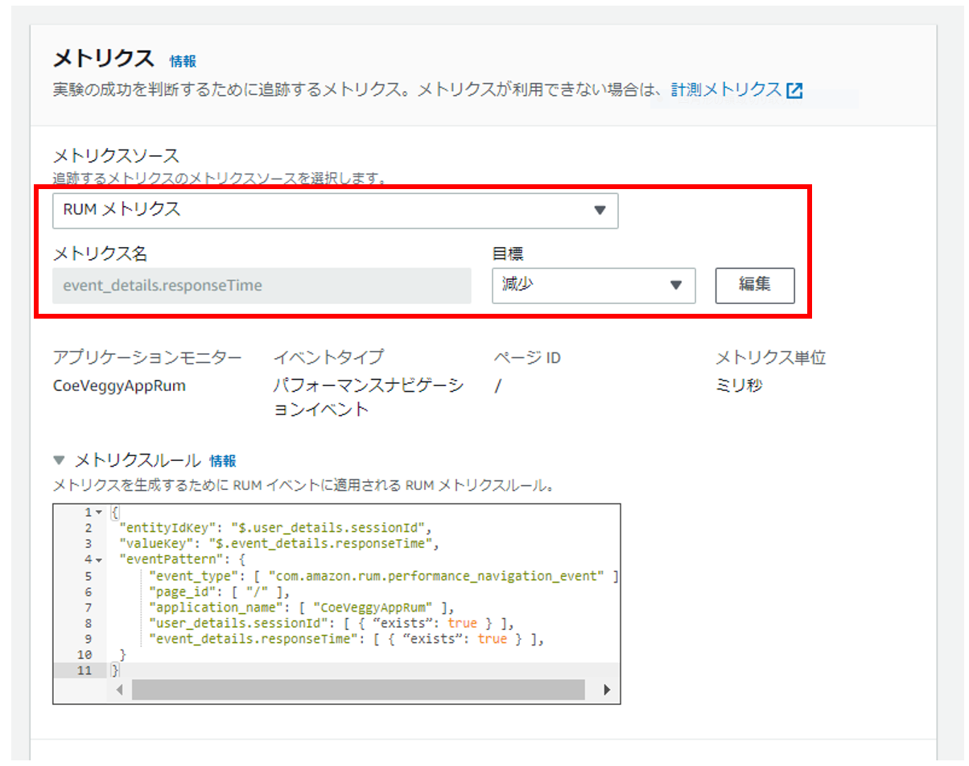Screen dimensions: 969x766
Task: Click the horizontal scrollbar thumb in code editor
Action: (358, 690)
